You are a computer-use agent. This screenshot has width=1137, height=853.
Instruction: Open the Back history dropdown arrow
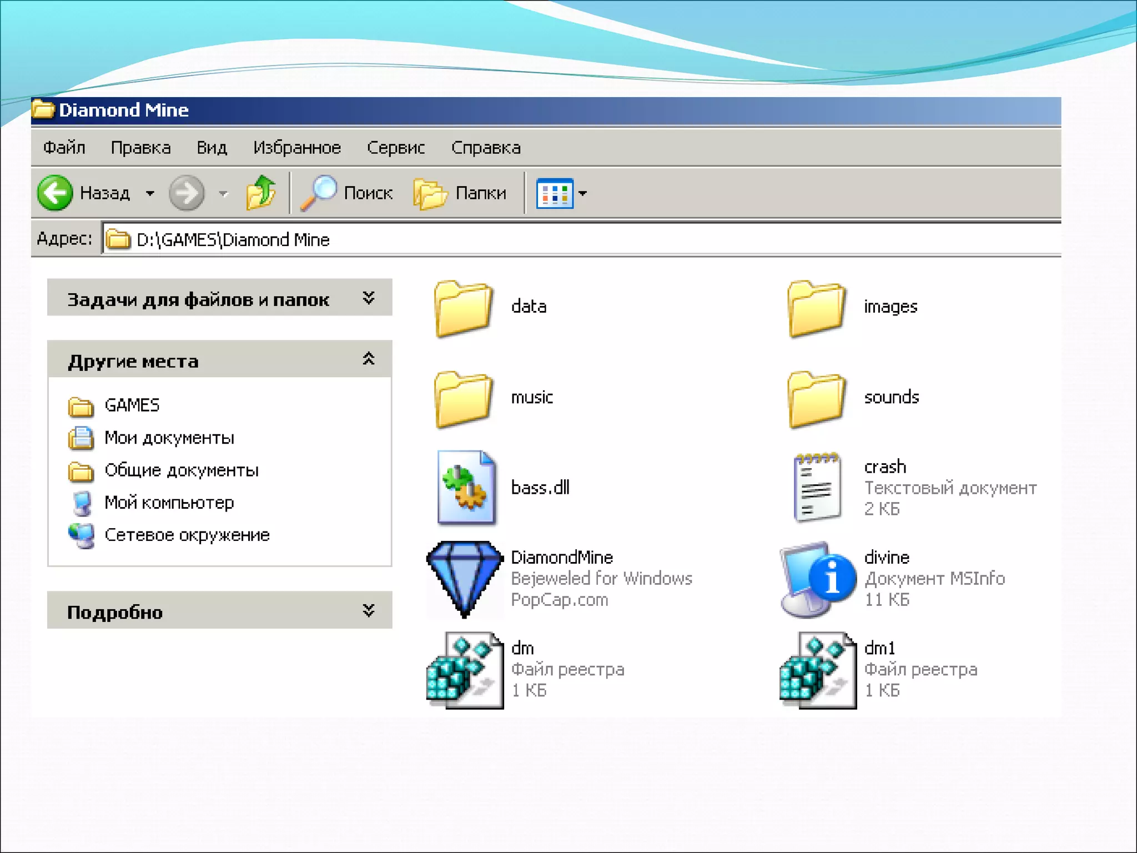tap(150, 193)
